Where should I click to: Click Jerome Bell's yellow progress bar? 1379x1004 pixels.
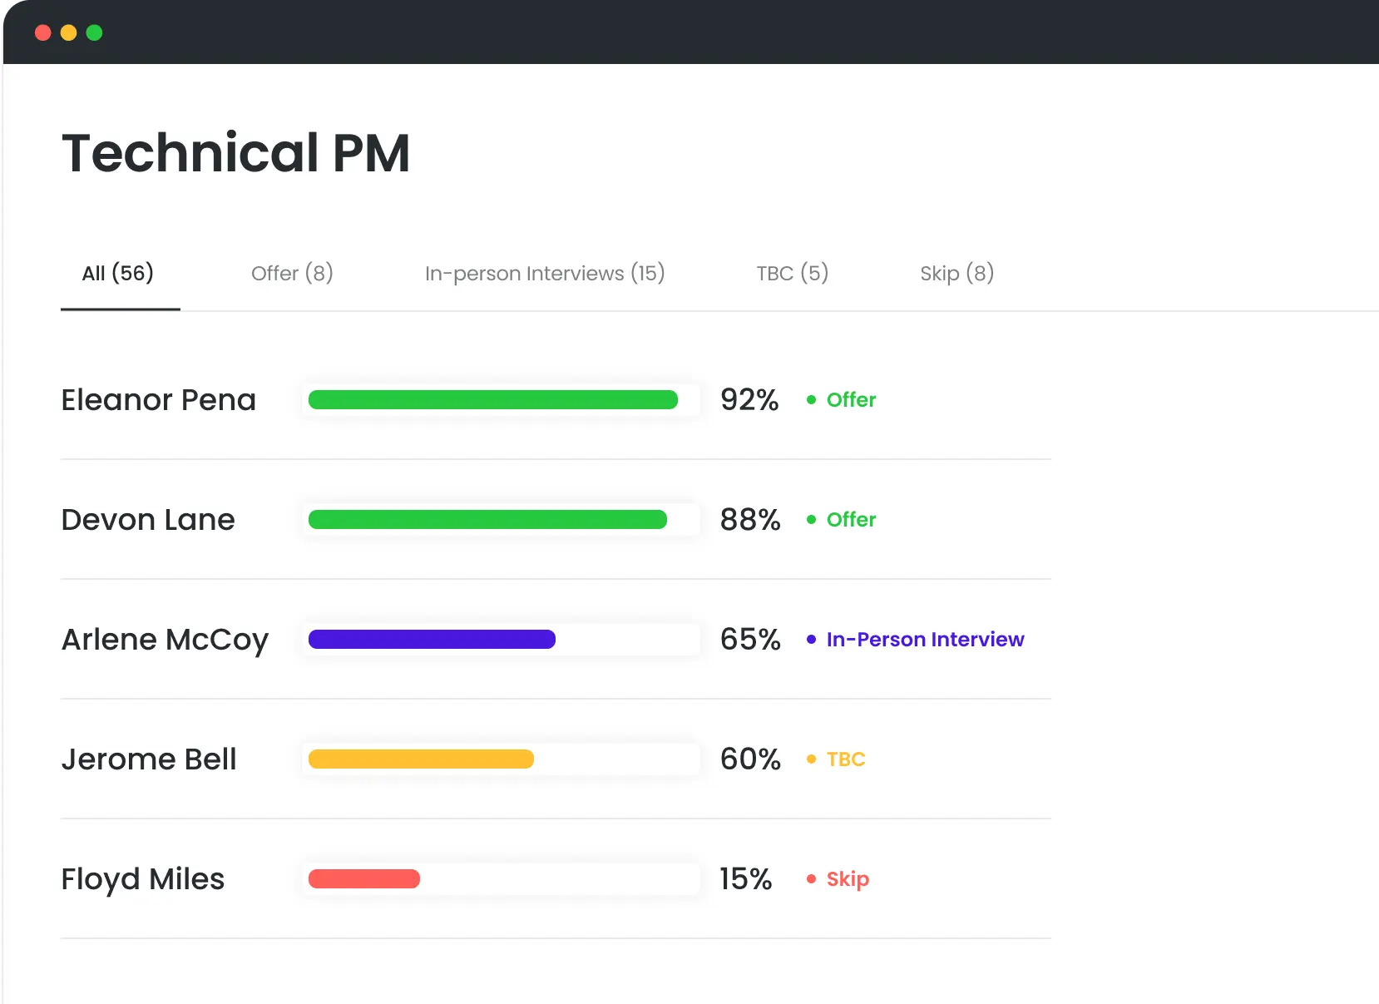(x=420, y=759)
